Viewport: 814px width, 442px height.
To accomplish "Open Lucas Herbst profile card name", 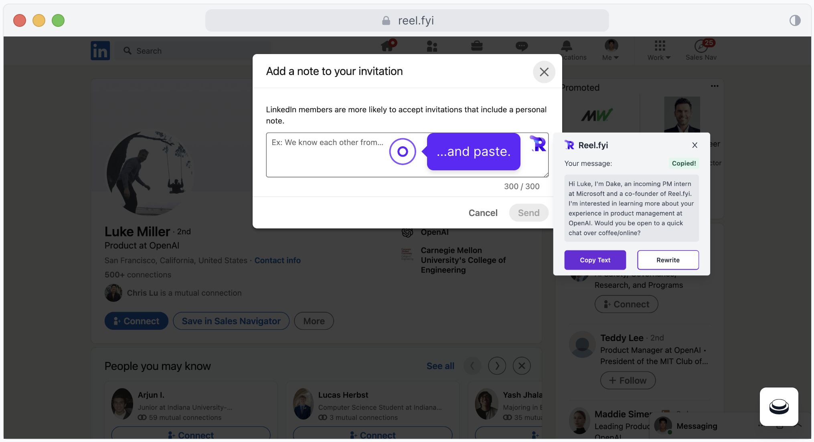I will coord(343,395).
